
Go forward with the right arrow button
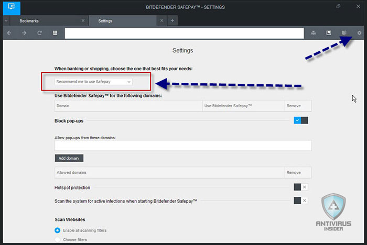click(24, 33)
